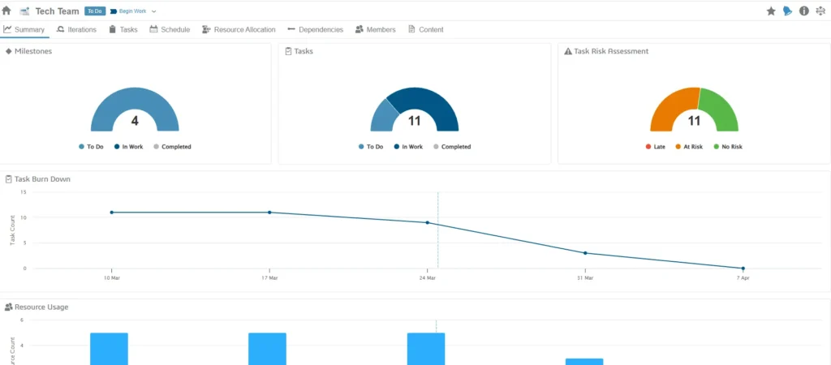831x365 pixels.
Task: Mark project as favorite with star icon
Action: [771, 11]
